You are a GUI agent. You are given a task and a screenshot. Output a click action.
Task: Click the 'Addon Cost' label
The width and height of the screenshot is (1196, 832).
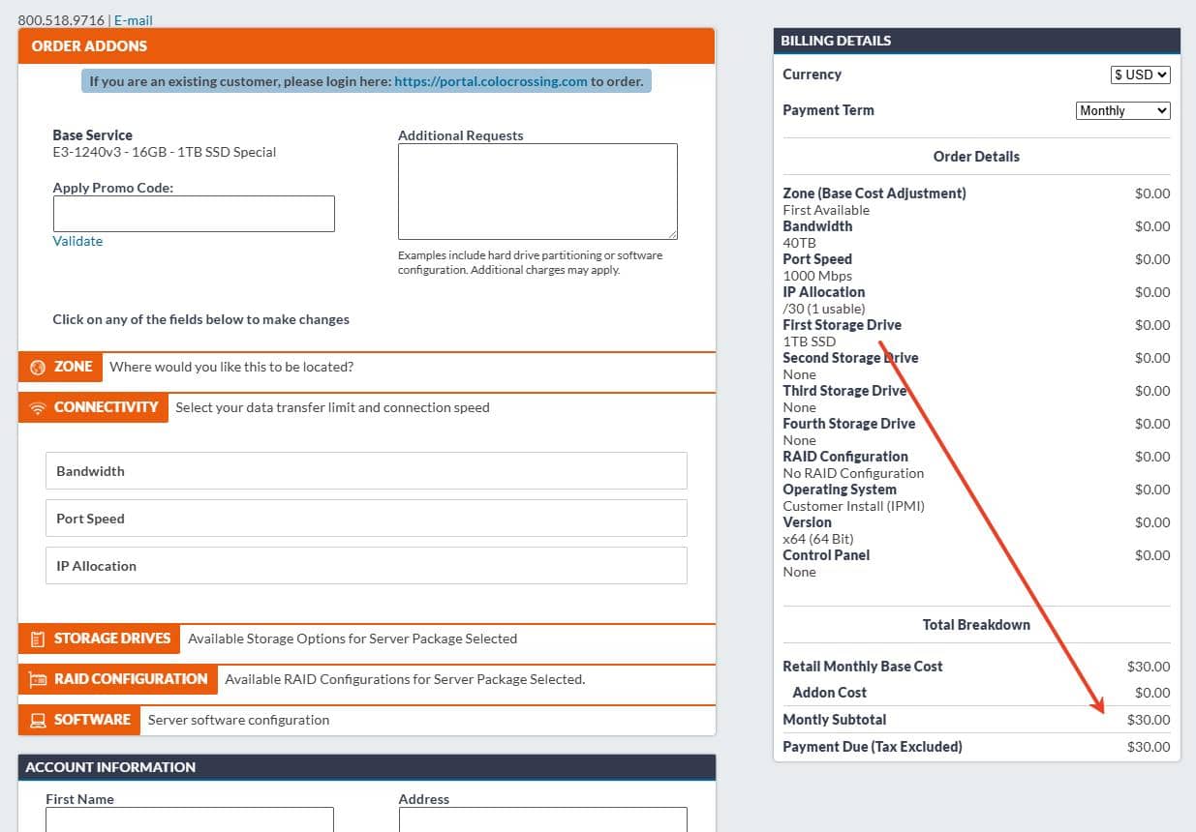coord(830,693)
